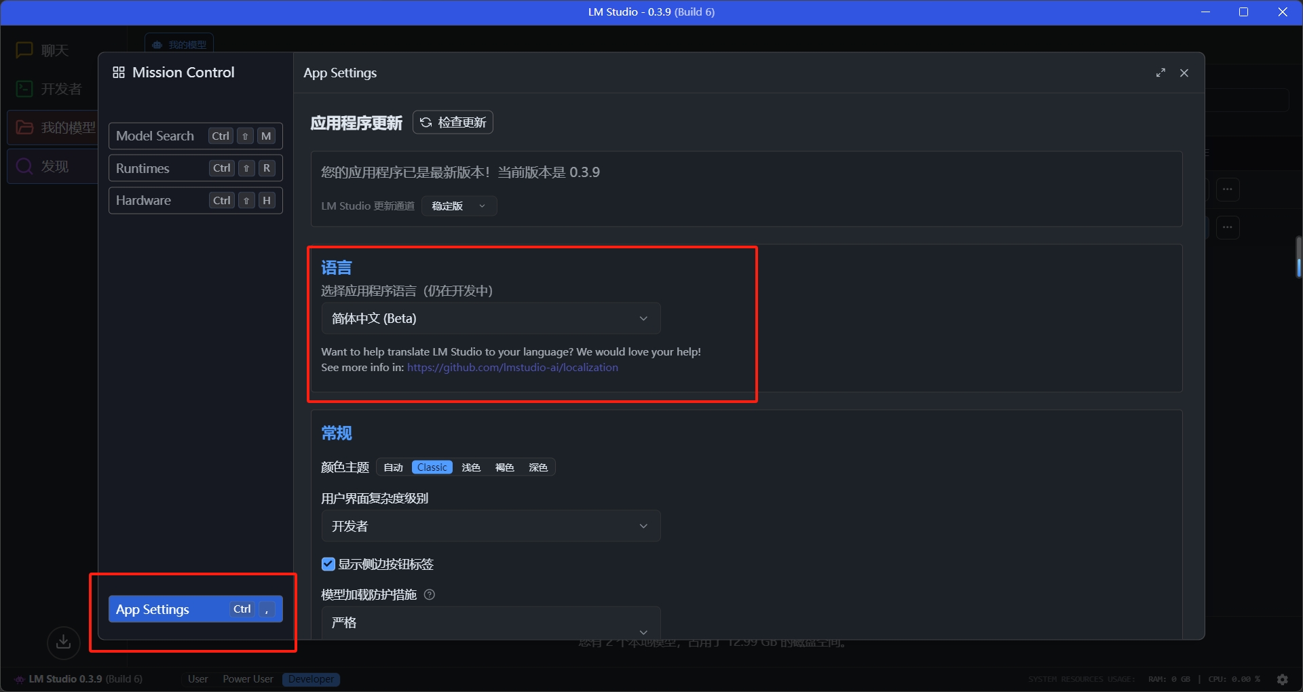Select the Classic color theme
The image size is (1303, 692).
tap(432, 467)
